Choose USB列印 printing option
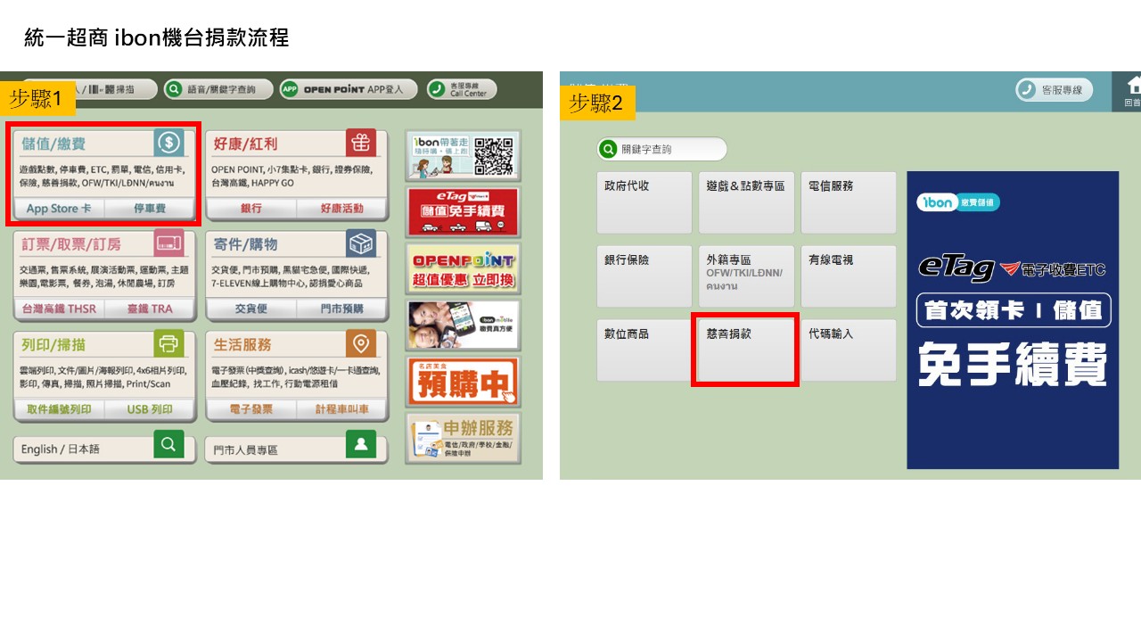Viewport: 1141px width, 642px height. pos(150,409)
